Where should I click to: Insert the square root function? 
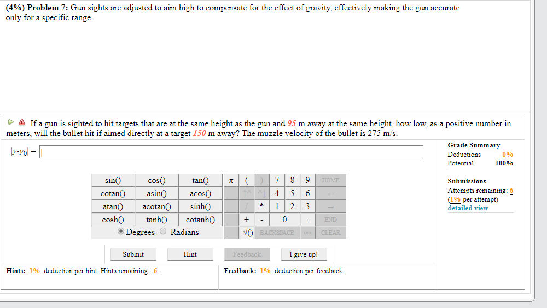click(247, 233)
